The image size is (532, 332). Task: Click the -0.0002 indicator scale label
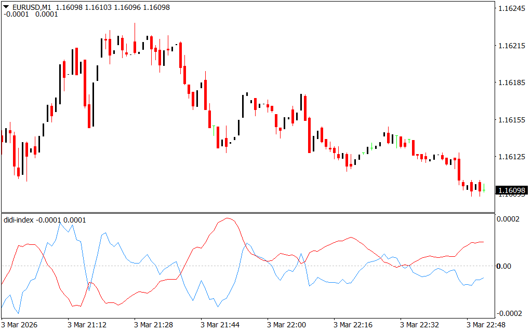coord(509,313)
